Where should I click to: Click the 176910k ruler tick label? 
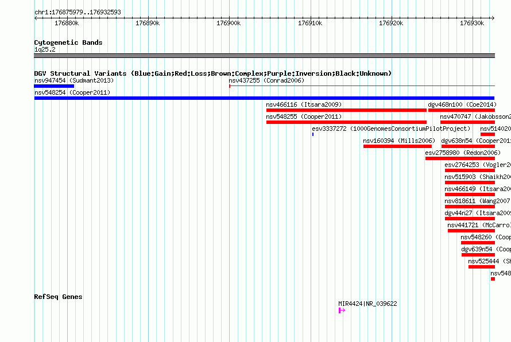pyautogui.click(x=310, y=23)
